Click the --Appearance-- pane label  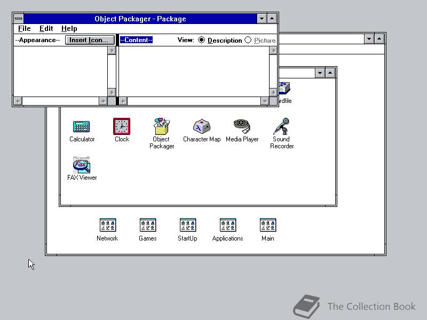click(37, 40)
